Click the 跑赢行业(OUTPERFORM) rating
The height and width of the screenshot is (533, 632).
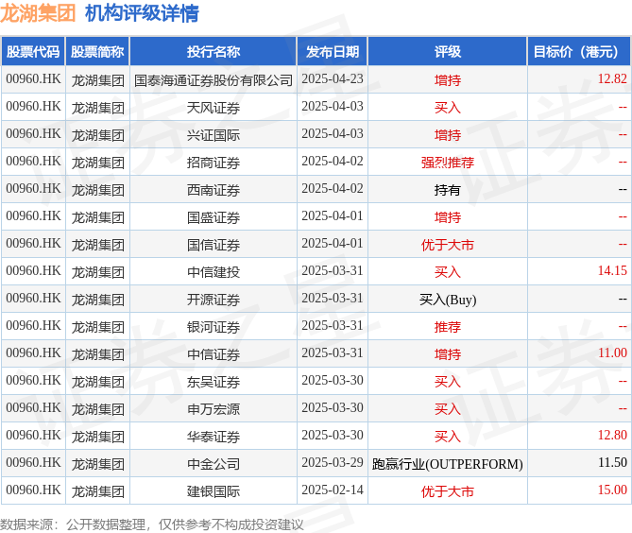coord(448,464)
